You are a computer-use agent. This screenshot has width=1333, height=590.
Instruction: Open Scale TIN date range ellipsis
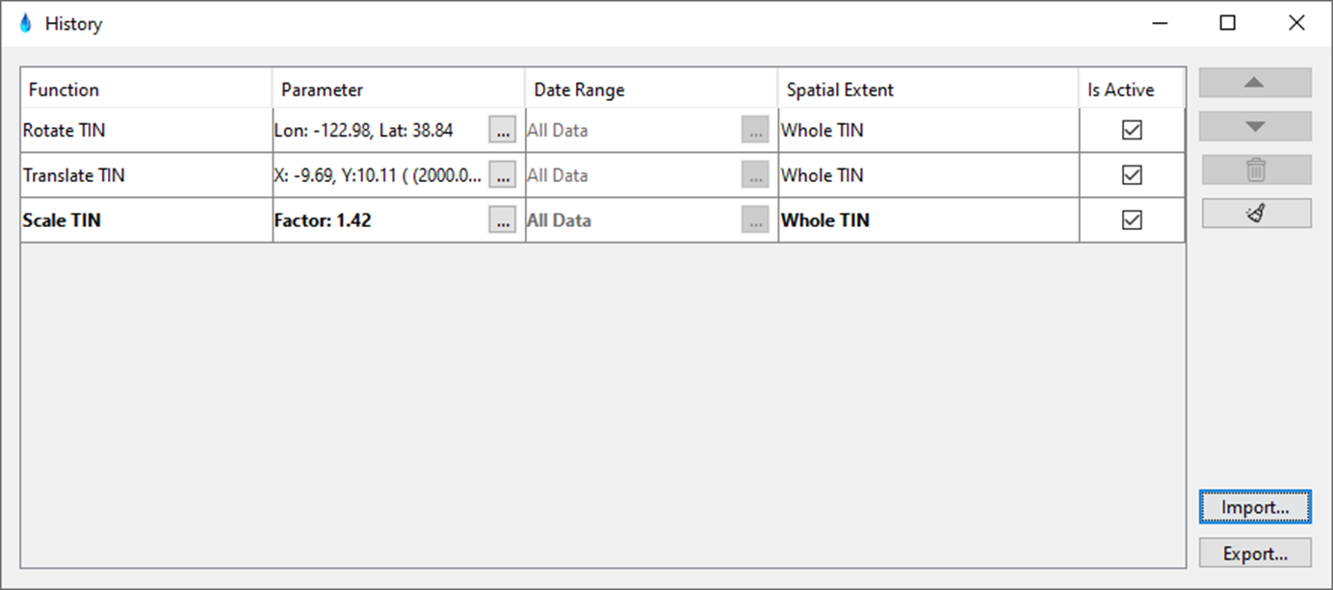point(755,220)
